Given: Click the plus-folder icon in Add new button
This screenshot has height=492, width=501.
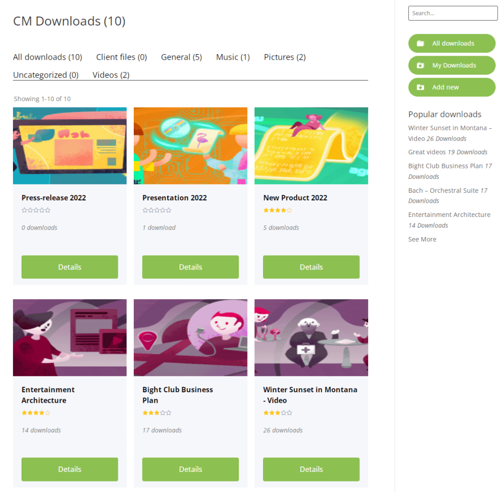Looking at the screenshot, I should [420, 87].
